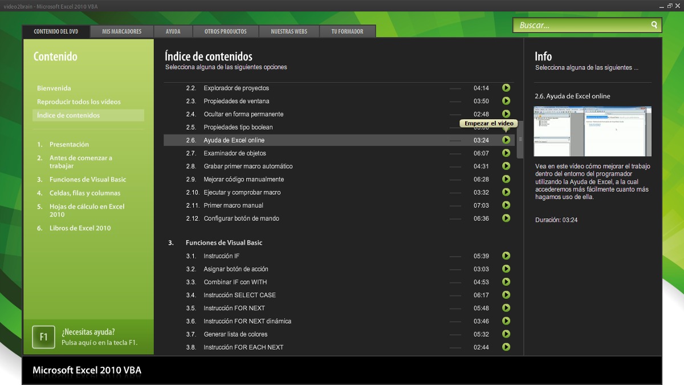Start the video for Explorador de proyectos
Viewport: 684px width, 385px height.
pos(506,88)
